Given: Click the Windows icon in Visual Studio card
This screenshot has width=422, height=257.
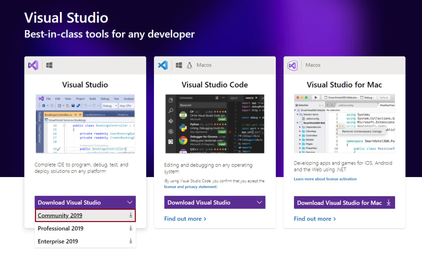Looking at the screenshot, I should click(x=49, y=65).
